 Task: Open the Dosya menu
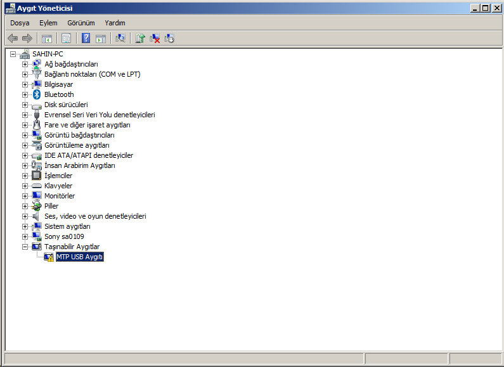pyautogui.click(x=20, y=23)
